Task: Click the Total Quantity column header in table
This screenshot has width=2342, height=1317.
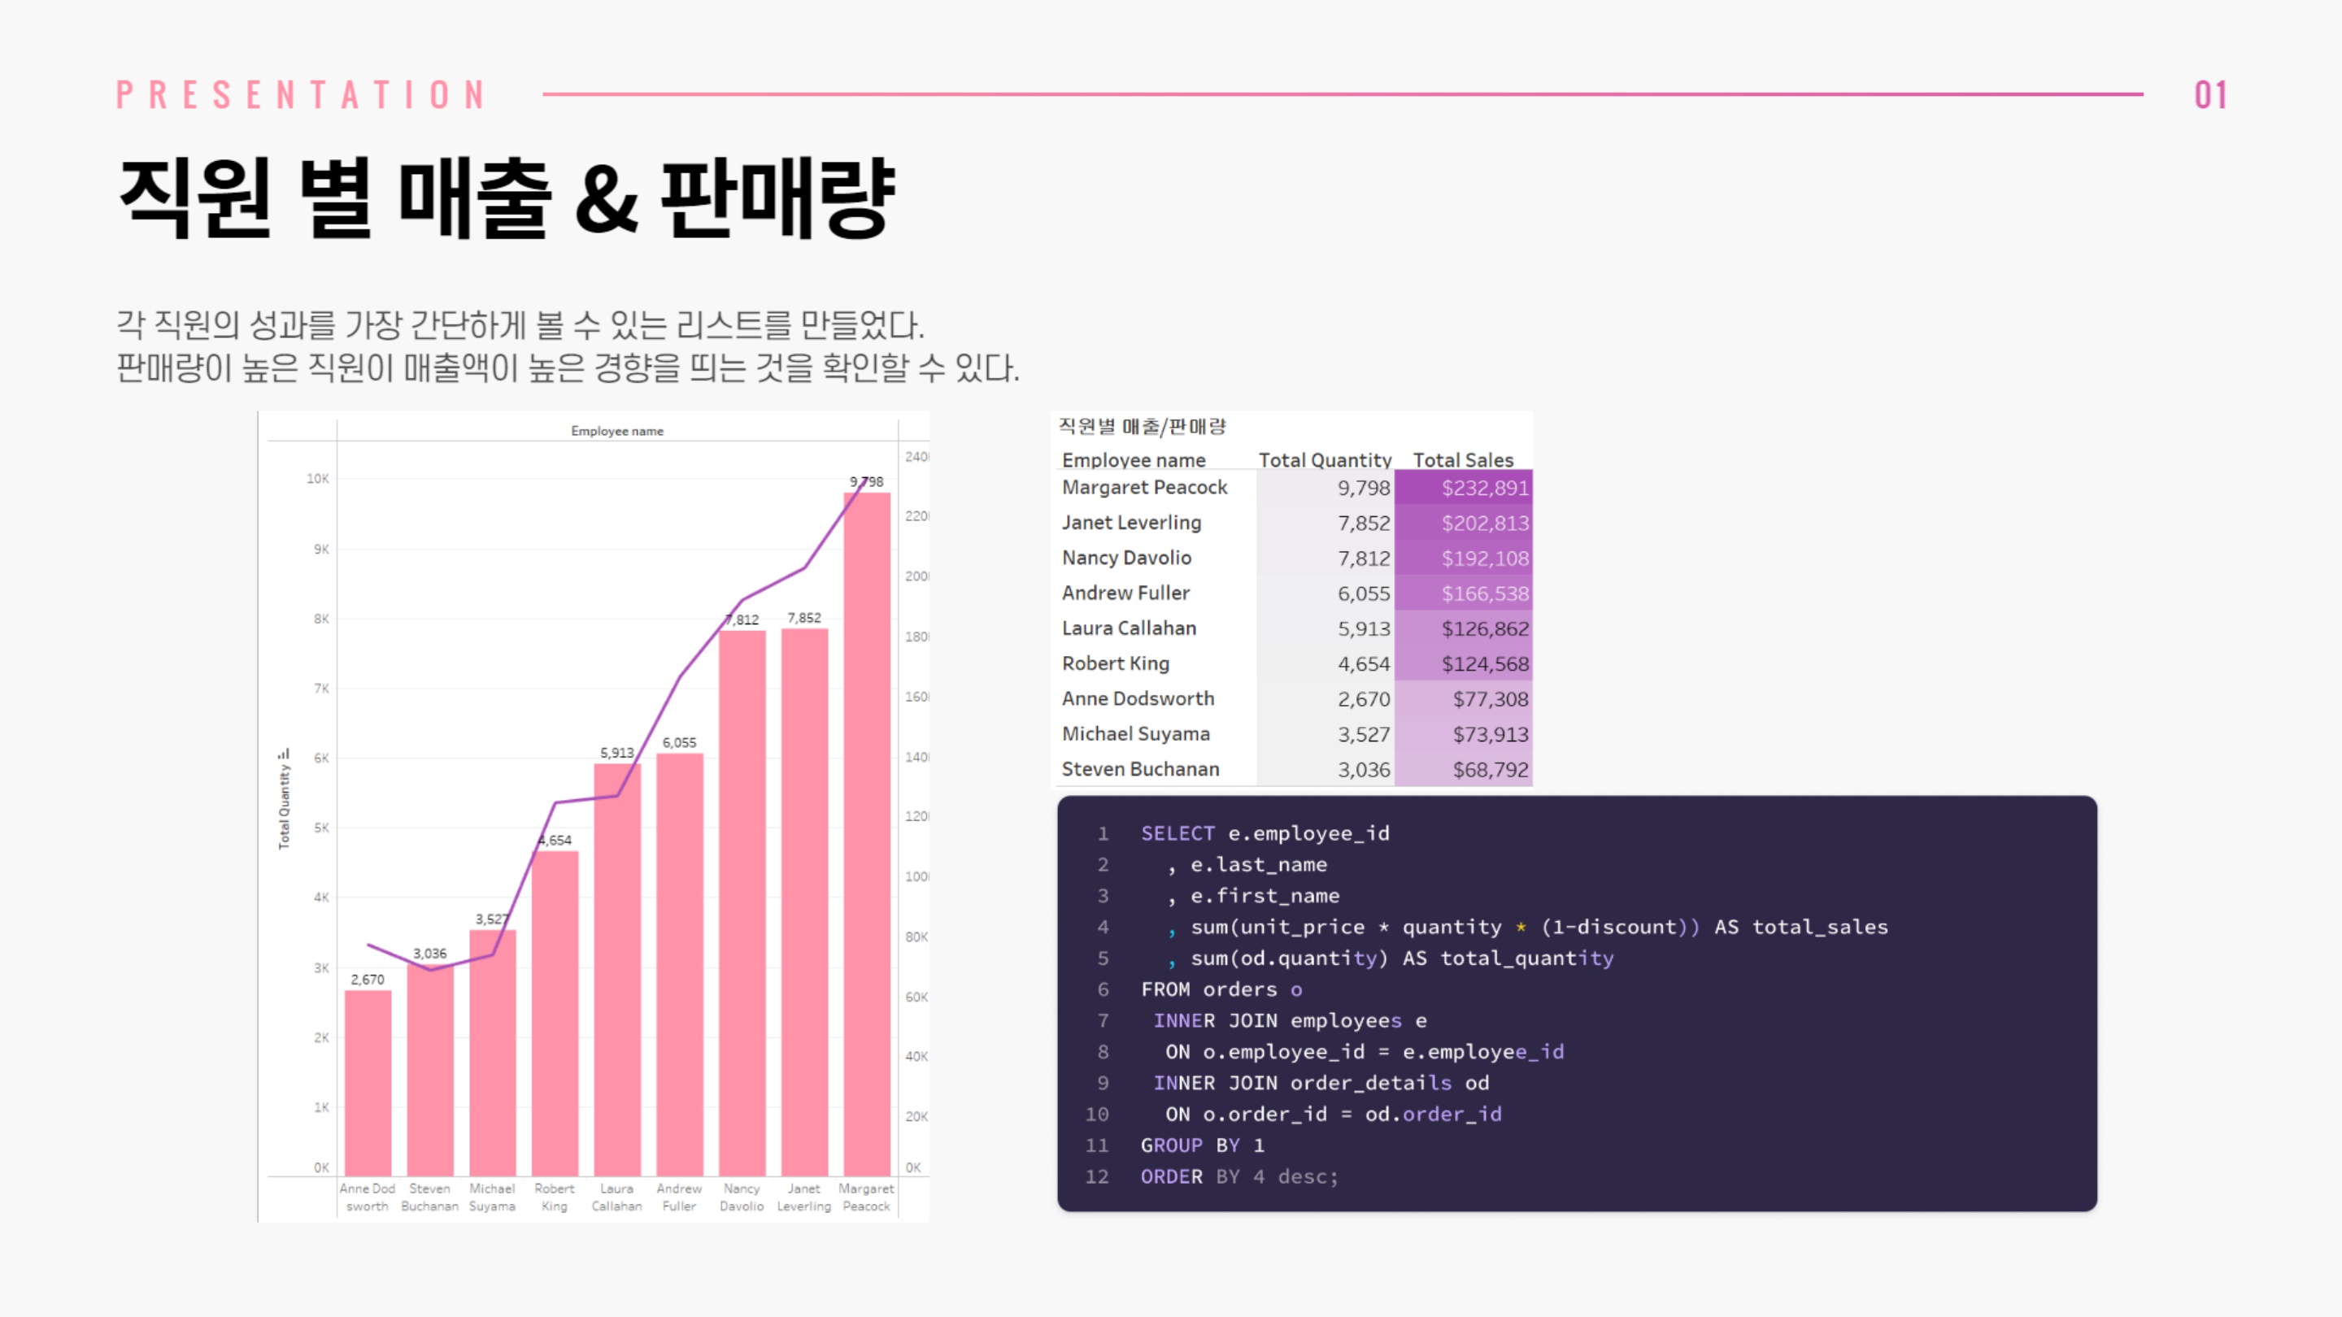Action: pos(1324,460)
